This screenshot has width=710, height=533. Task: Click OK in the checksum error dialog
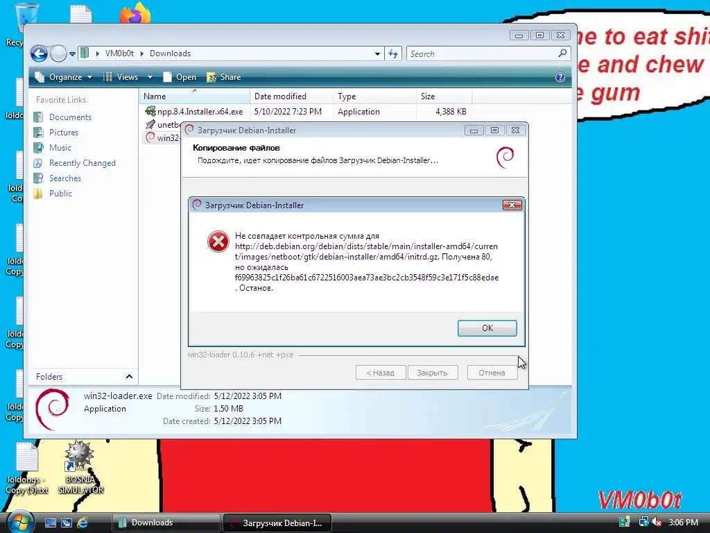487,328
